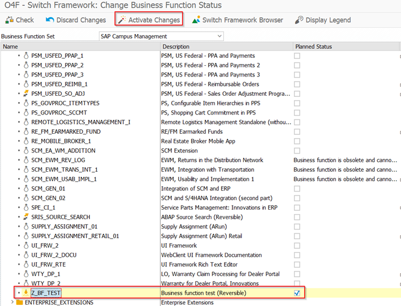Image resolution: width=401 pixels, height=306 pixels.
Task: Select the SUPPLY_ASSIGNMENT_RETAIL_01 row
Action: click(75, 236)
